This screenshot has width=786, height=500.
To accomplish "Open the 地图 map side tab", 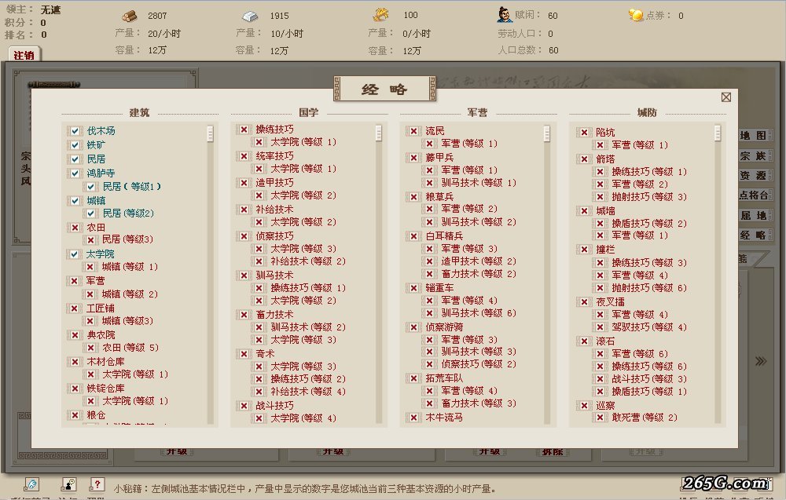I will 755,136.
